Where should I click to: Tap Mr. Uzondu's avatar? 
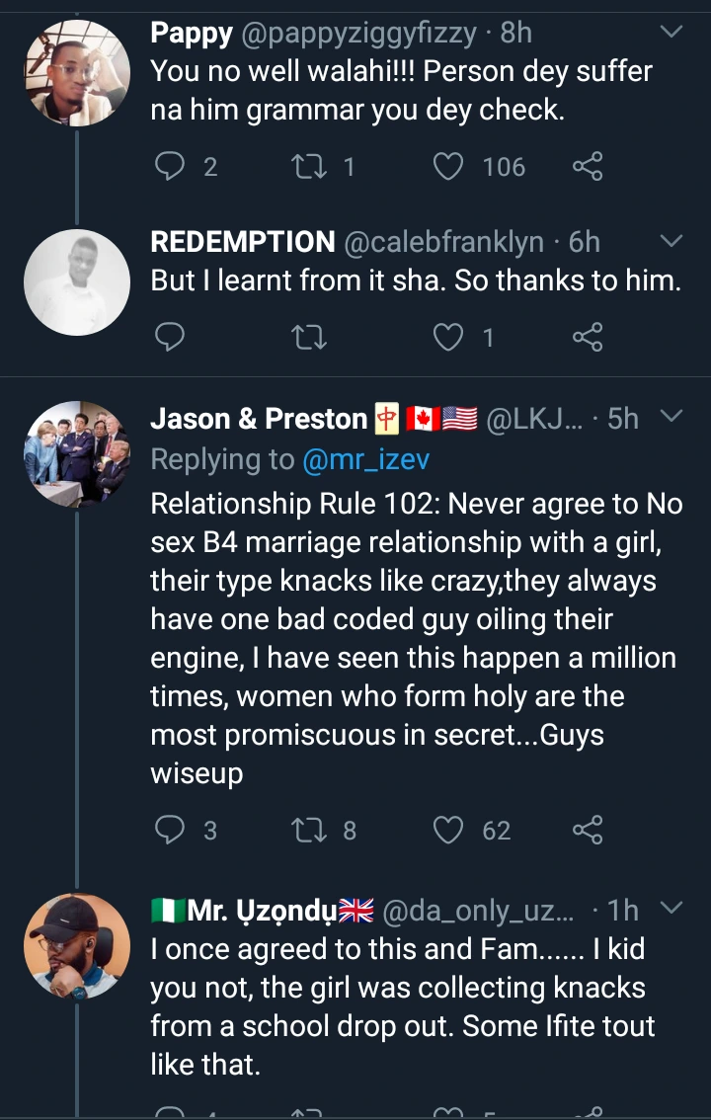77,948
